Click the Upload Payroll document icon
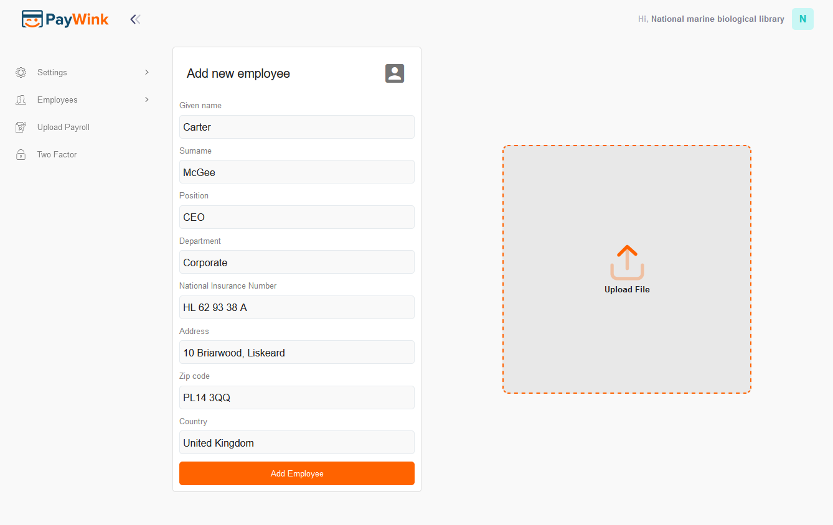833x525 pixels. point(21,128)
